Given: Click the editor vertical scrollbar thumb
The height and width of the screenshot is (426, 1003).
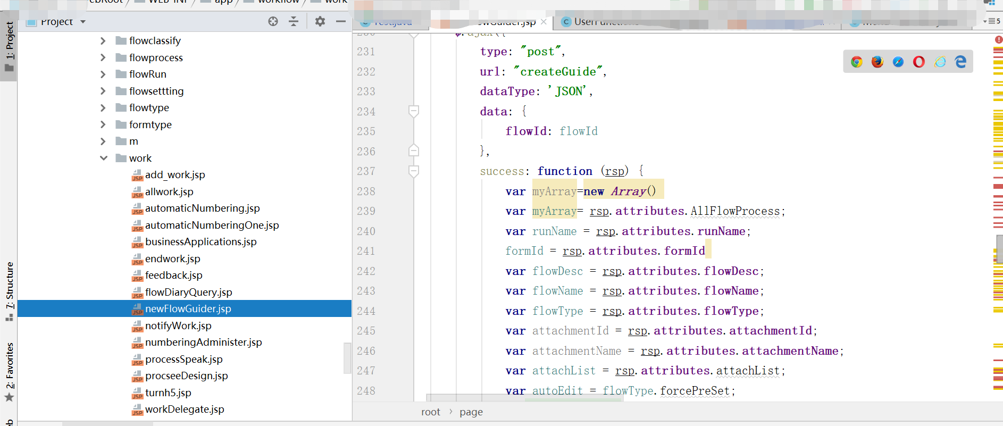Looking at the screenshot, I should 999,250.
